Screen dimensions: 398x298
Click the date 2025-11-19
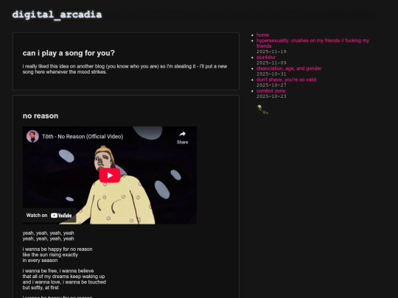click(271, 52)
